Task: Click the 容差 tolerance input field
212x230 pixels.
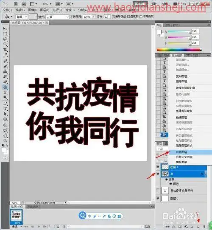Action: pos(107,17)
